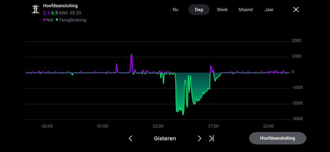
Task: Toggle the Net legend entry
Action: click(x=48, y=20)
